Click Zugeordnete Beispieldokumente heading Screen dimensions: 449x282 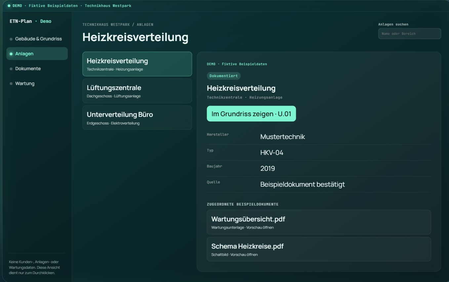243,204
